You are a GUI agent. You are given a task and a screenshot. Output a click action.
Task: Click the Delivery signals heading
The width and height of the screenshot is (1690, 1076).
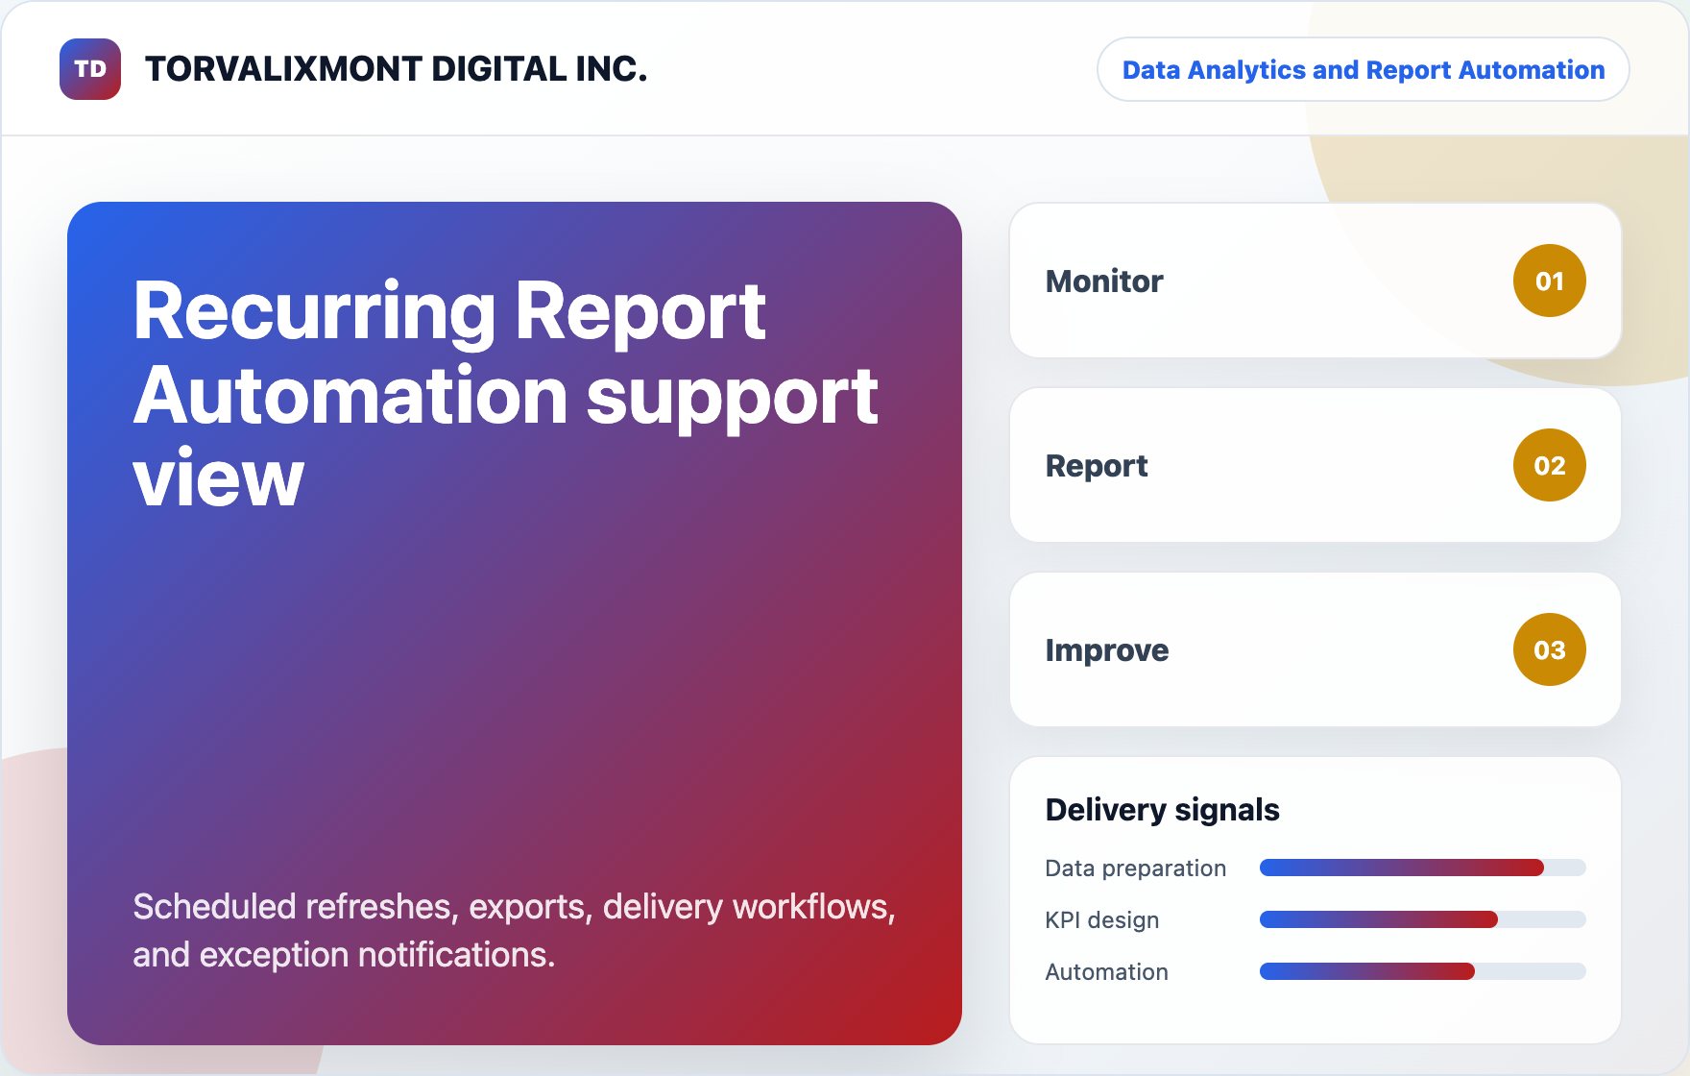click(x=1162, y=810)
